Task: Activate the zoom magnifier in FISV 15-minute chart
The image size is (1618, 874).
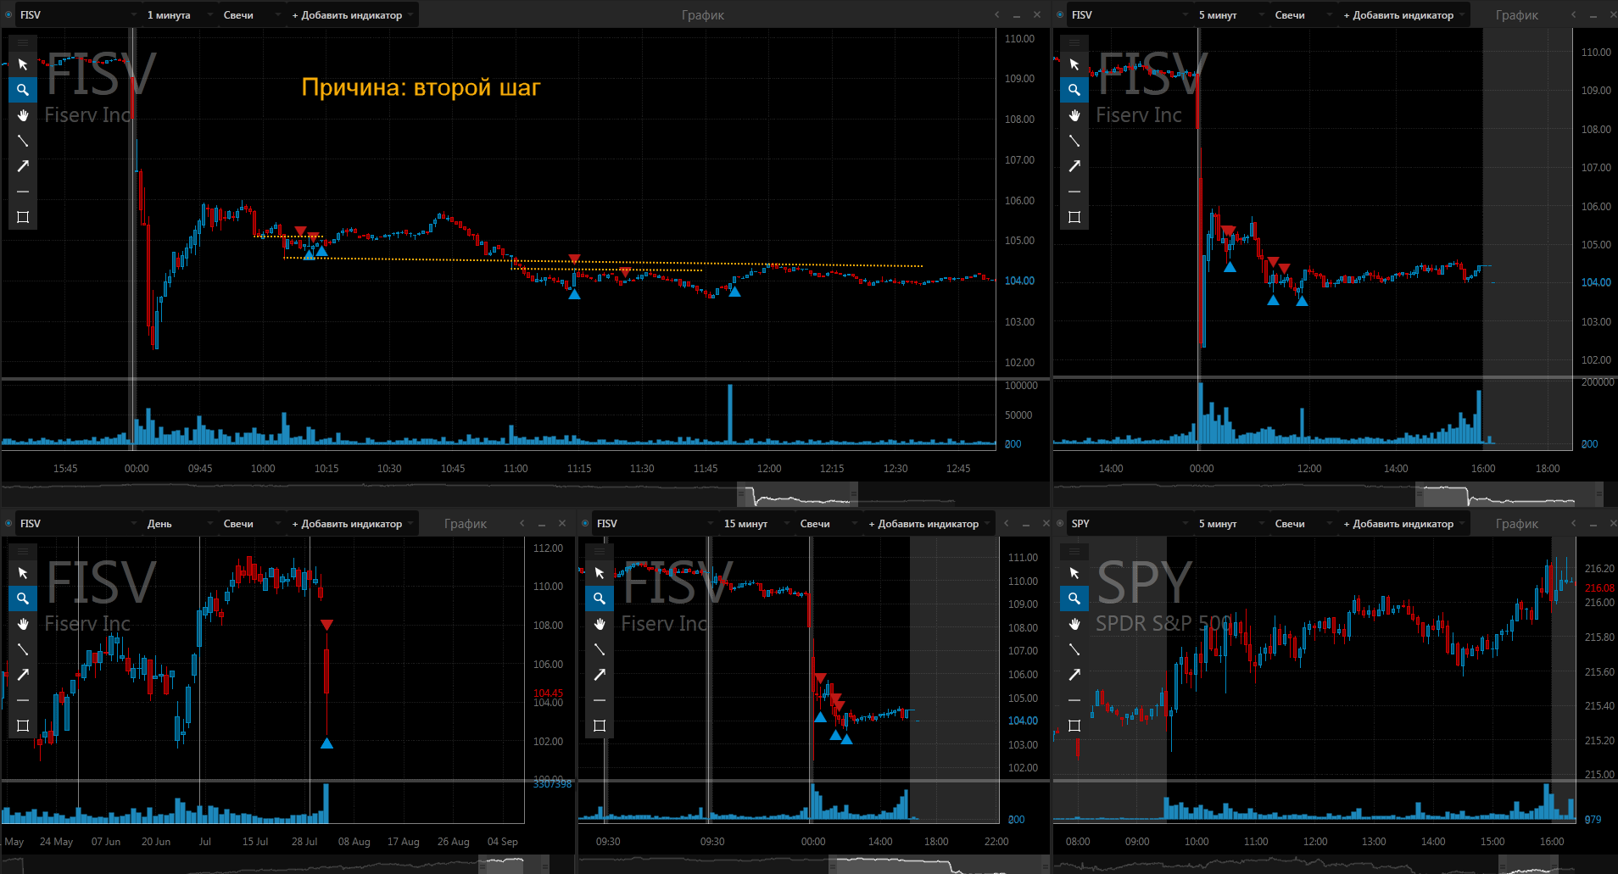Action: [x=600, y=598]
